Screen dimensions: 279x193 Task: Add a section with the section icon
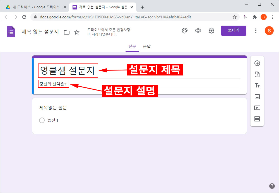coord(257,119)
